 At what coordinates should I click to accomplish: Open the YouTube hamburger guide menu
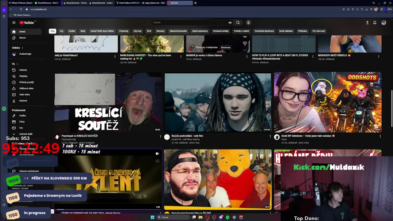click(x=14, y=22)
